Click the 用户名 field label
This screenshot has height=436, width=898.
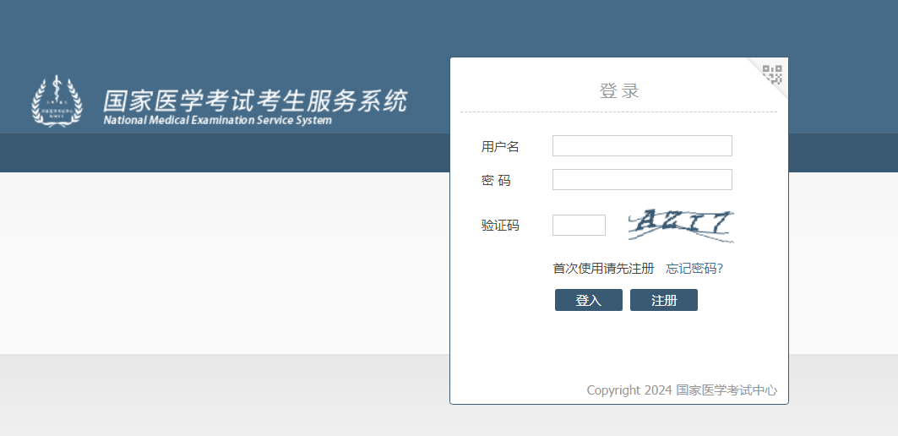point(500,147)
